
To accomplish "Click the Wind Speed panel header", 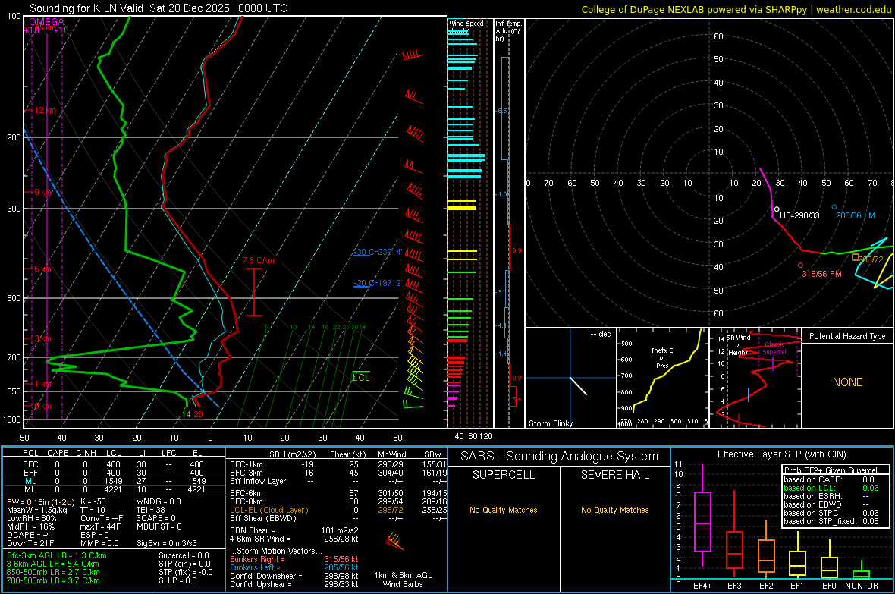I will 466,27.
